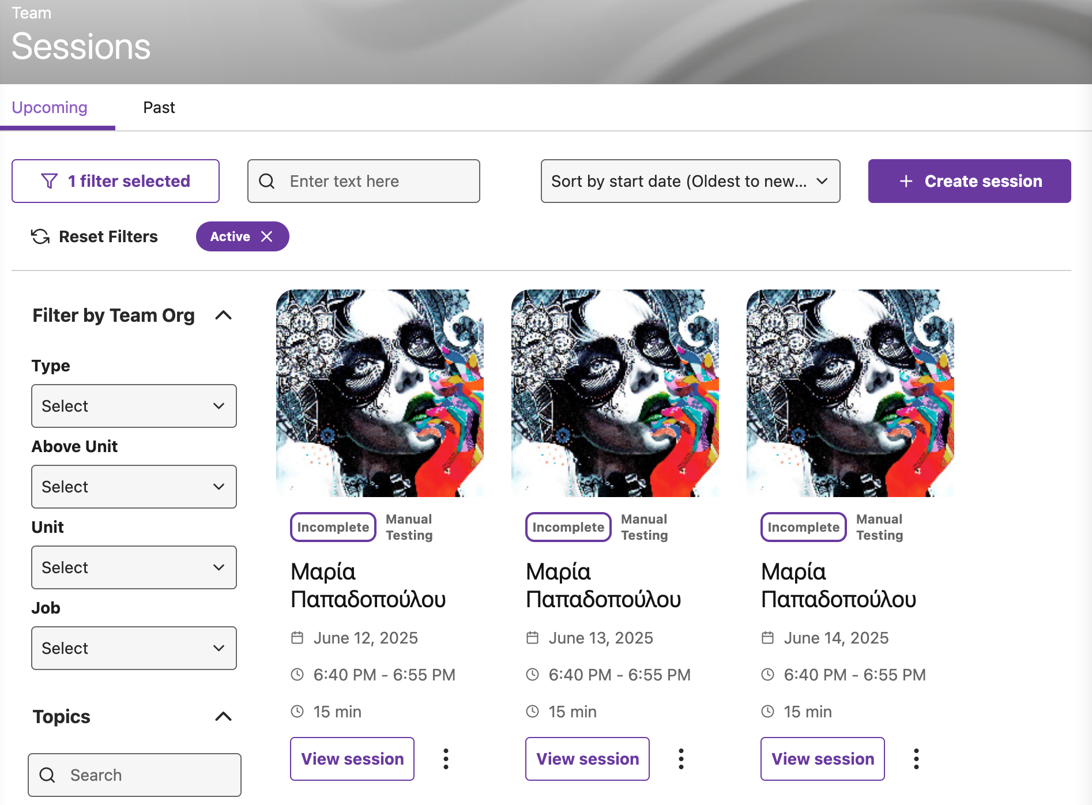The height and width of the screenshot is (805, 1092).
Task: Click View session for June 13, 2025
Action: (x=588, y=759)
